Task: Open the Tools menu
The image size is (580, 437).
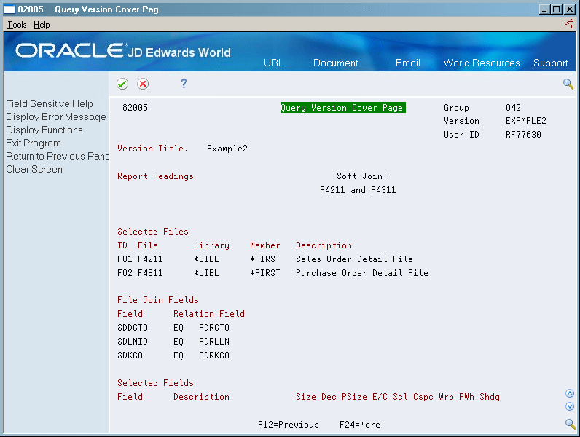Action: pos(17,25)
